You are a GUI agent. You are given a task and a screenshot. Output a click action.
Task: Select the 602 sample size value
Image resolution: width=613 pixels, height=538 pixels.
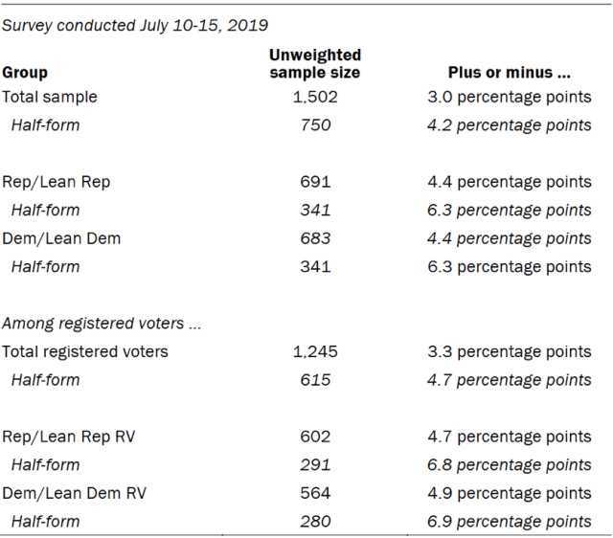[315, 437]
